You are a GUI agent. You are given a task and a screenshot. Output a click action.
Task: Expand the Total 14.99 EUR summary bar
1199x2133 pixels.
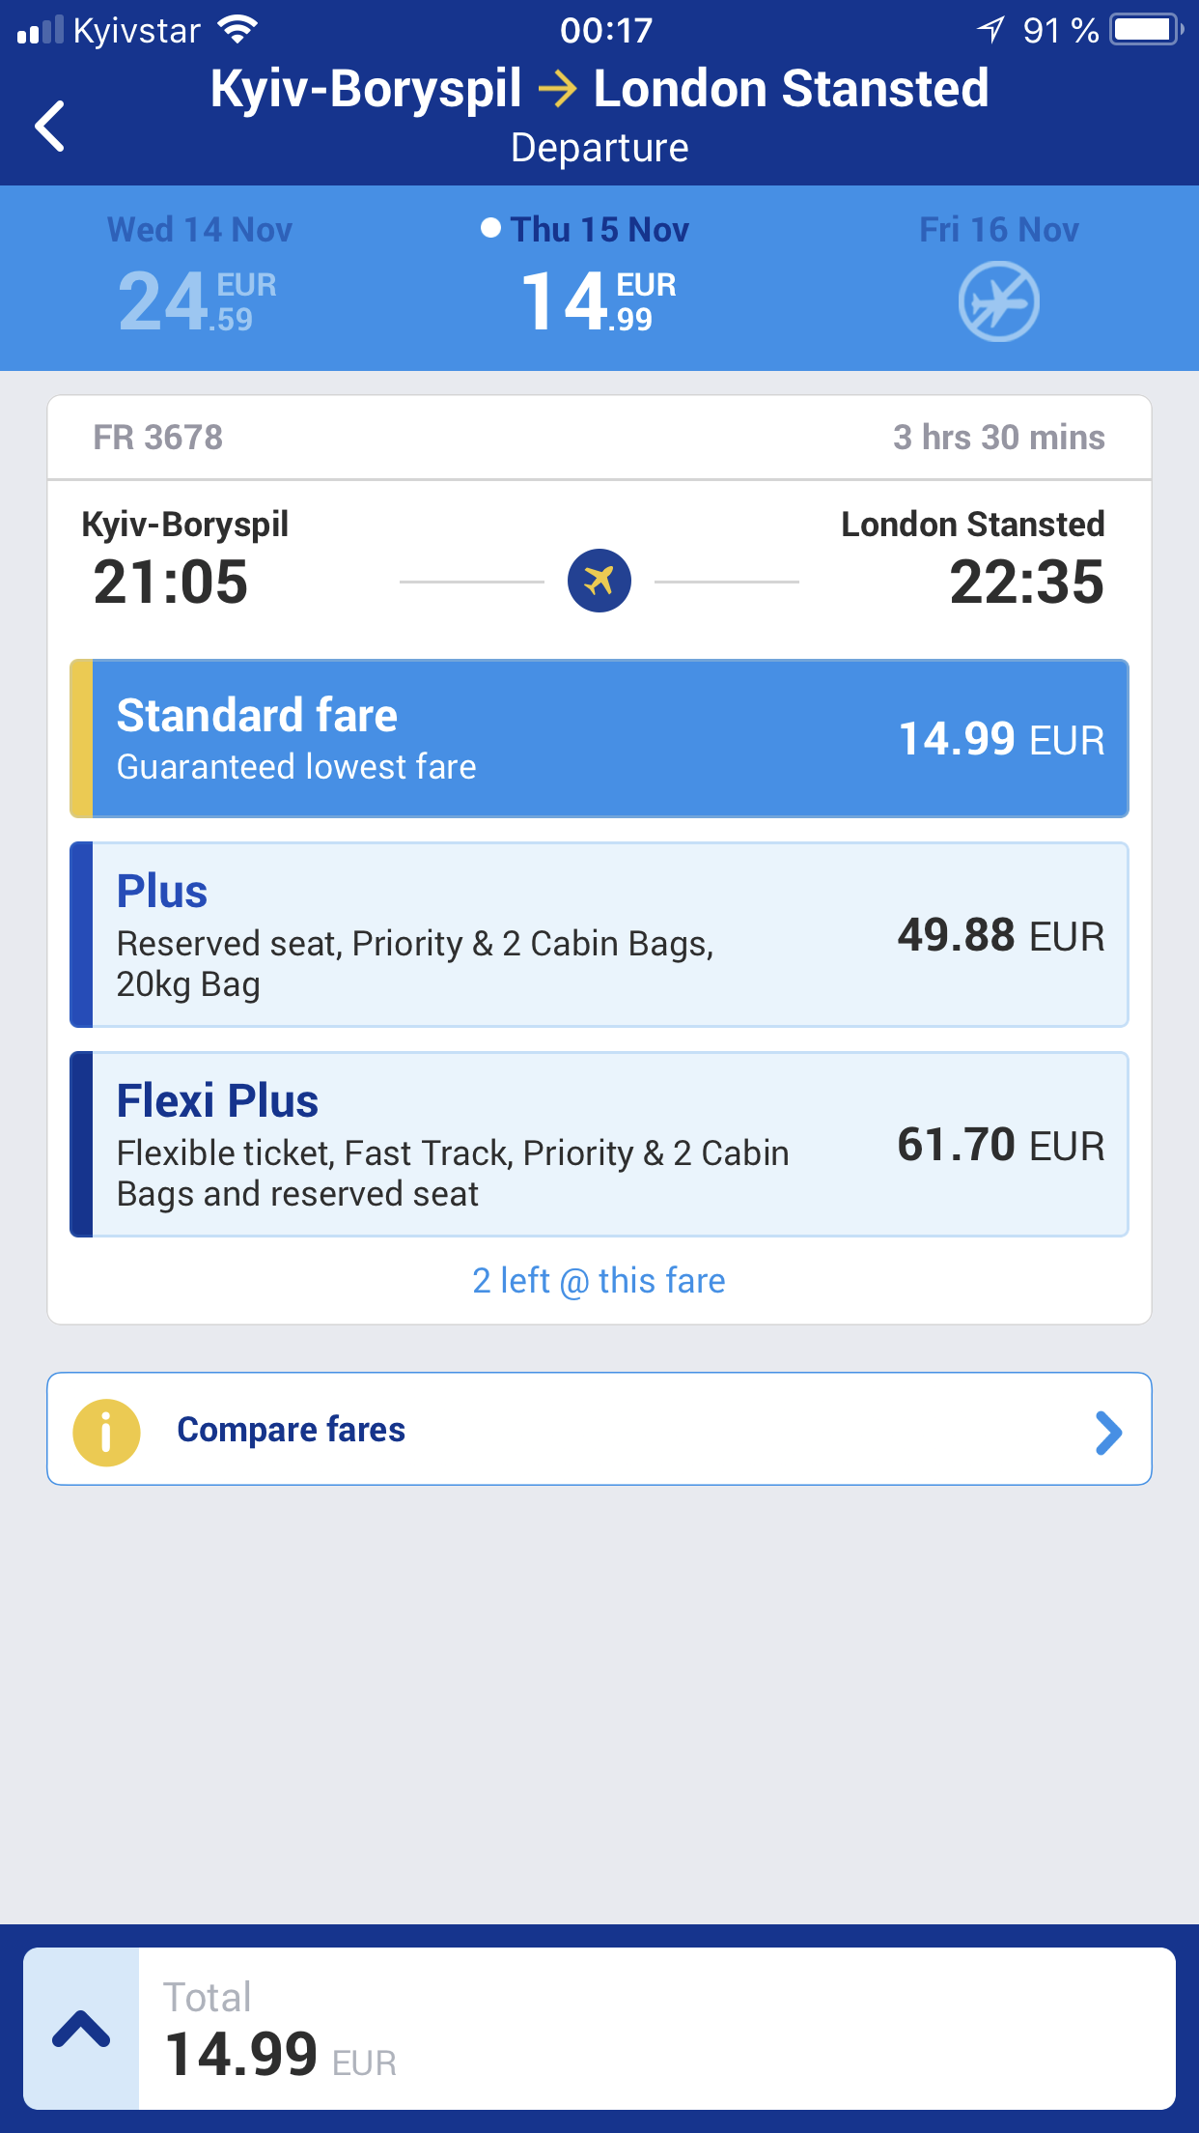[x=599, y=2029]
